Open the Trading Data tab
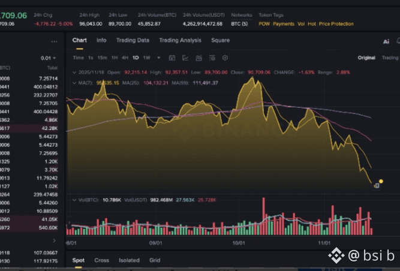Image resolution: width=400 pixels, height=271 pixels. (133, 40)
